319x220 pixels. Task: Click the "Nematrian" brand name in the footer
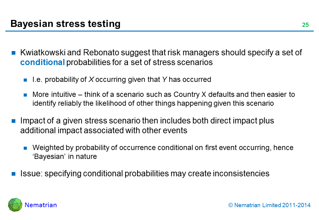(x=41, y=205)
